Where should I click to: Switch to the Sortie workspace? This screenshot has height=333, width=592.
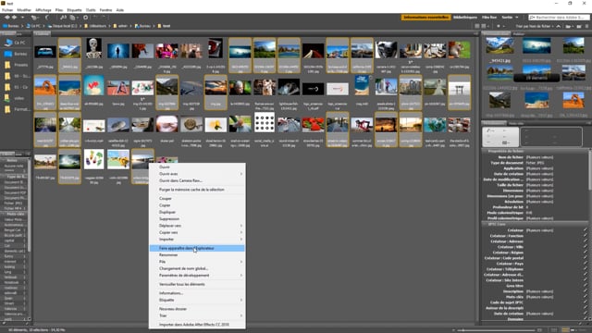pyautogui.click(x=507, y=18)
